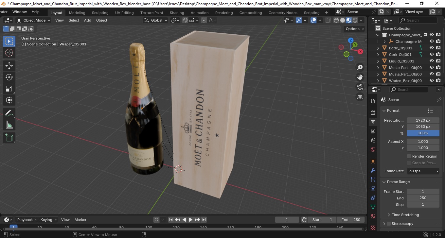The height and width of the screenshot is (238, 445).
Task: Play the animation forward
Action: [191, 220]
